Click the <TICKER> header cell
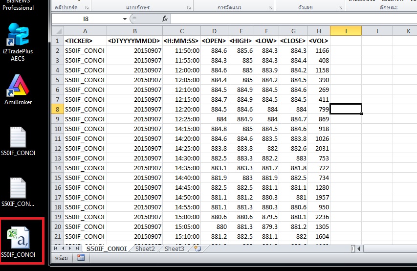Image resolution: width=417 pixels, height=271 pixels. pos(85,41)
